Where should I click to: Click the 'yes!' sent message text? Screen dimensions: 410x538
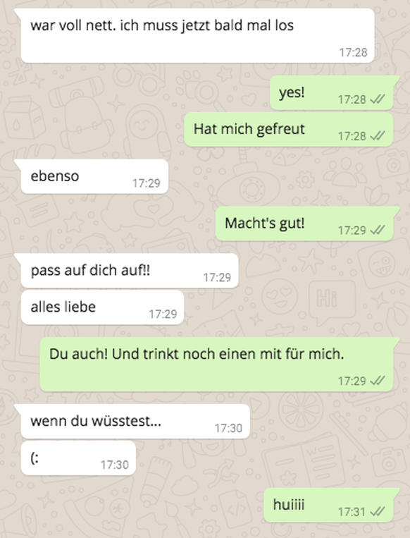coord(292,92)
